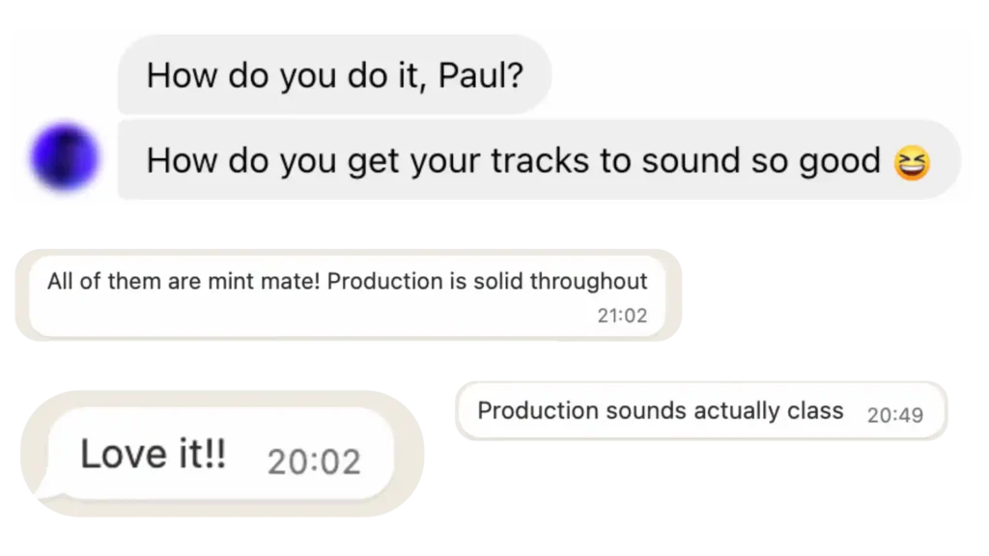This screenshot has height=556, width=989.
Task: Click the word 'mint' in the third message
Action: (x=231, y=282)
